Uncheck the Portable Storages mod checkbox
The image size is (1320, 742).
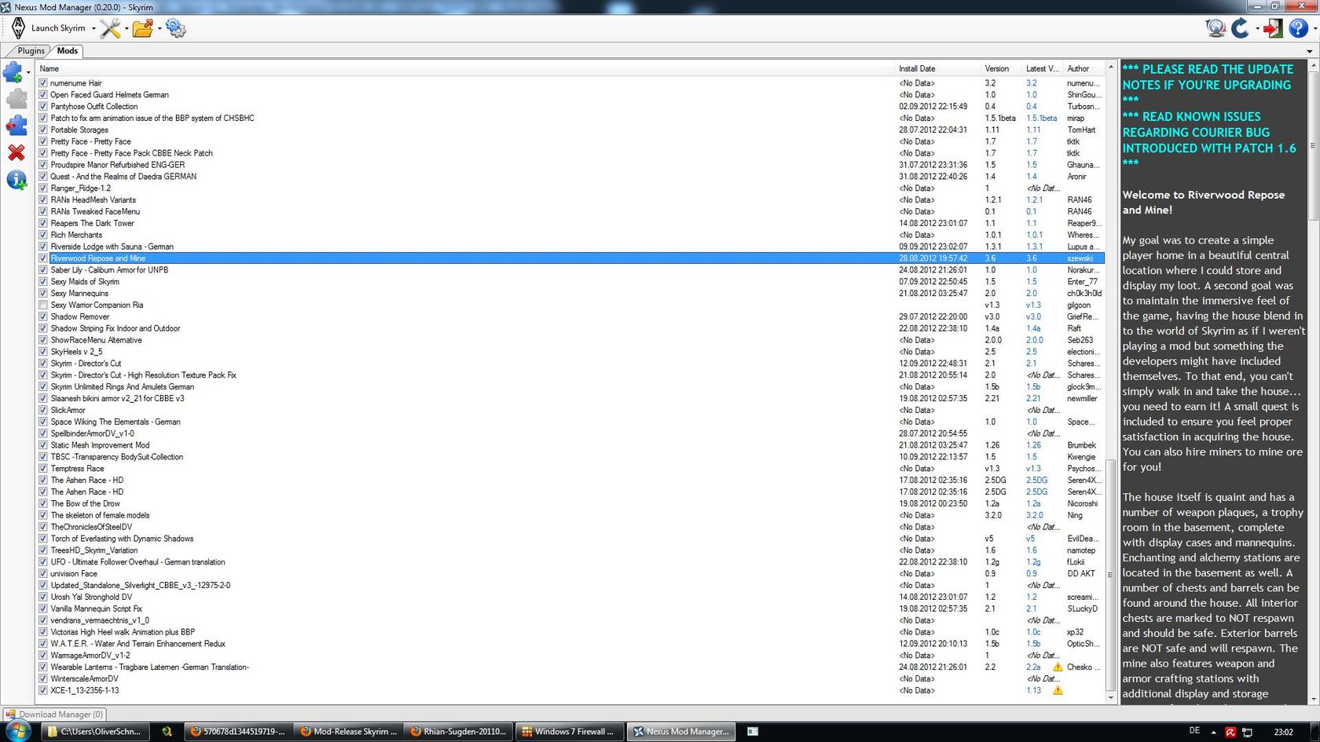point(43,130)
